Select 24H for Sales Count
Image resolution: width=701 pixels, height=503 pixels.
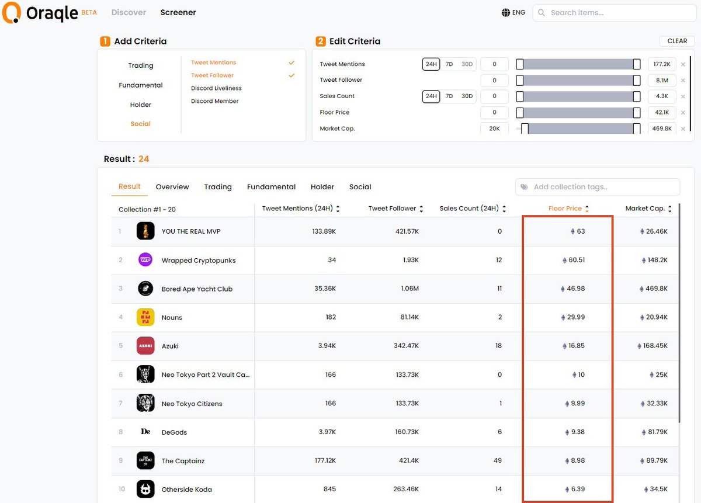click(x=431, y=96)
